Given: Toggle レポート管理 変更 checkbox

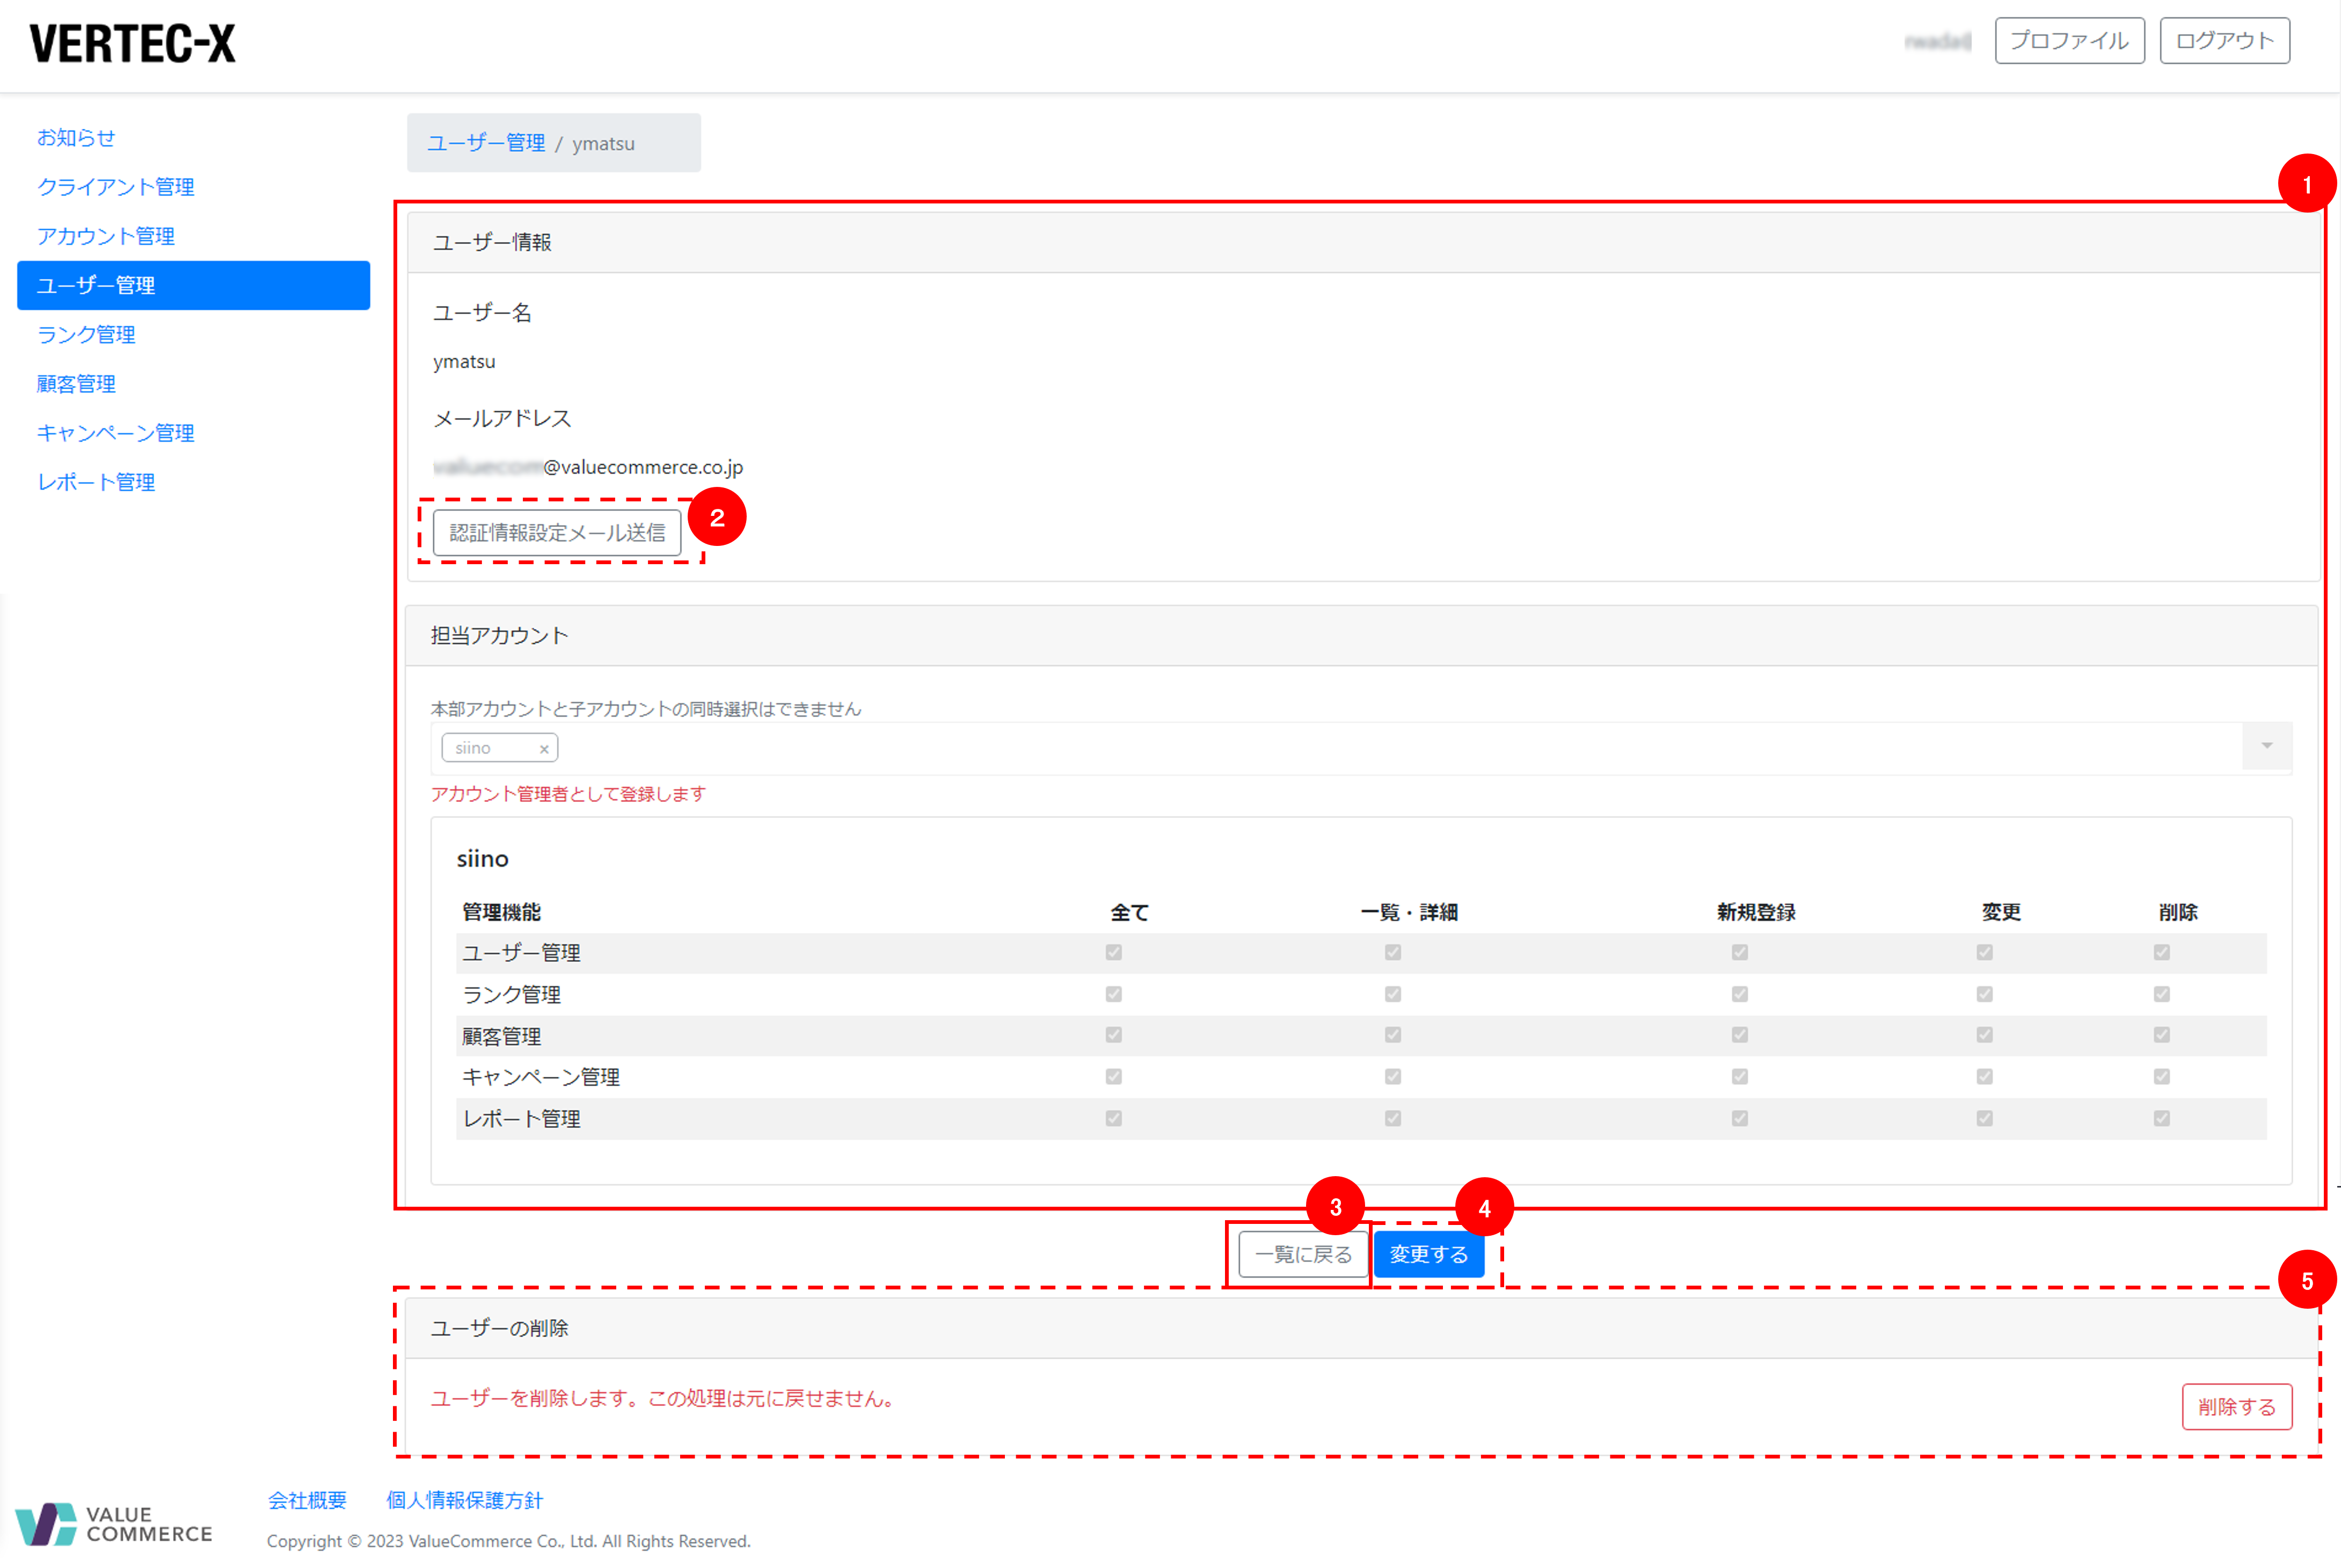Looking at the screenshot, I should click(1984, 1118).
